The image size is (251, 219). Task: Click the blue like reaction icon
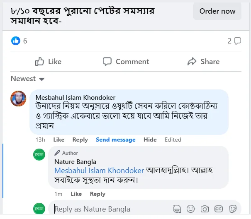point(15,41)
